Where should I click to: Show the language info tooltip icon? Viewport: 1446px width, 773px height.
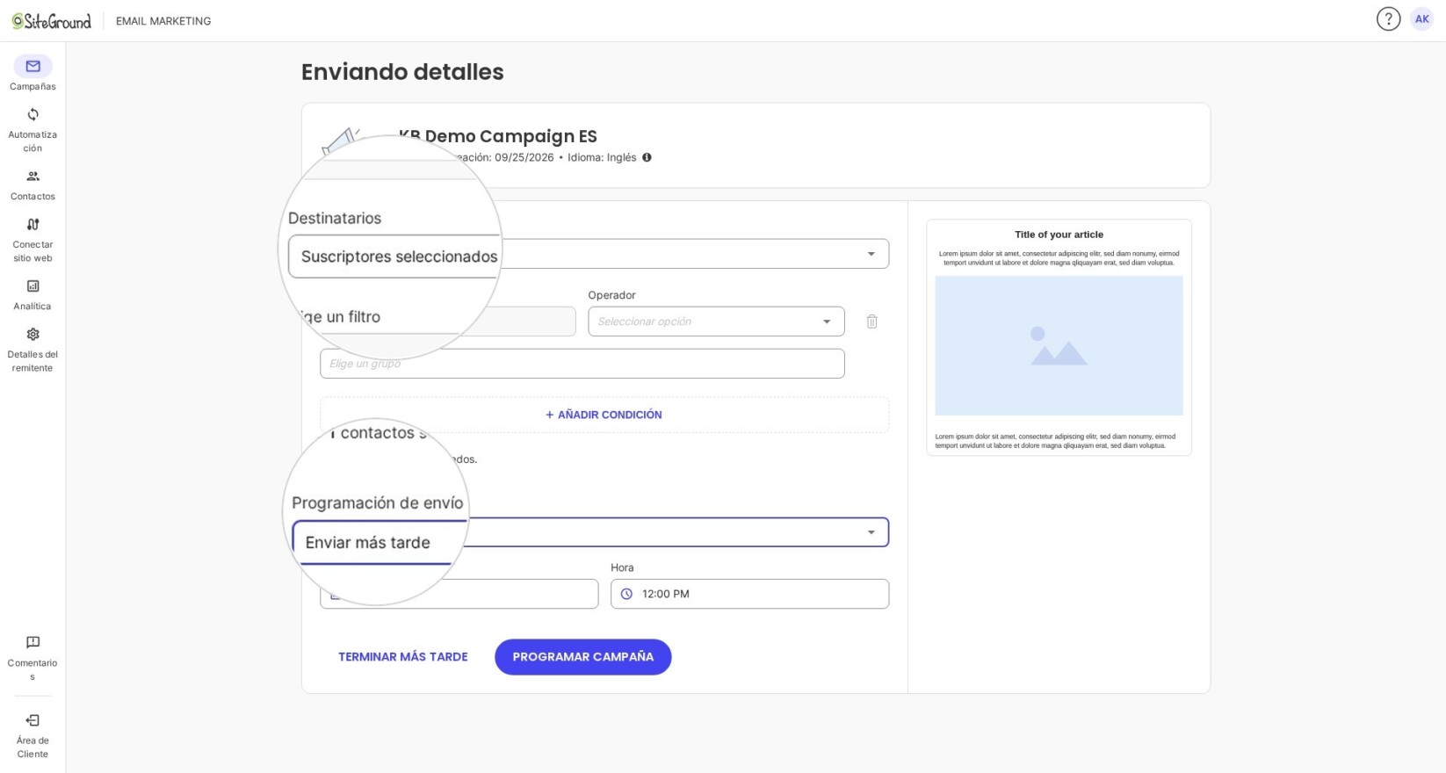(647, 157)
